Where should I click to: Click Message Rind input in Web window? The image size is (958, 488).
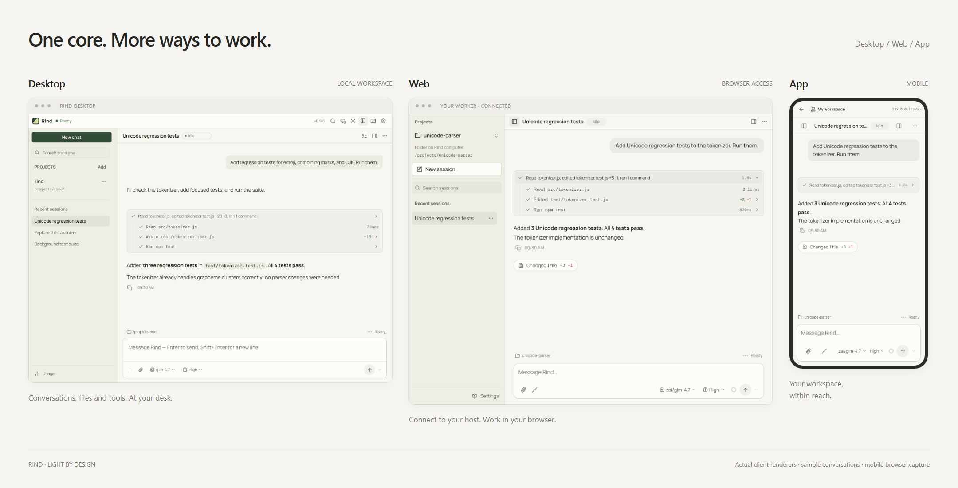[x=639, y=373]
